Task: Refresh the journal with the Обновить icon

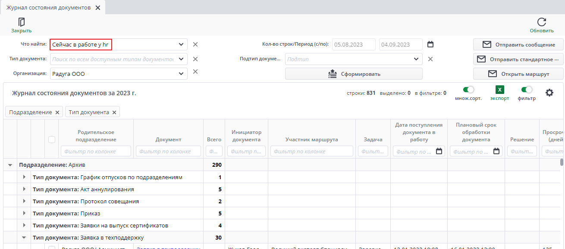Action: pos(542,22)
